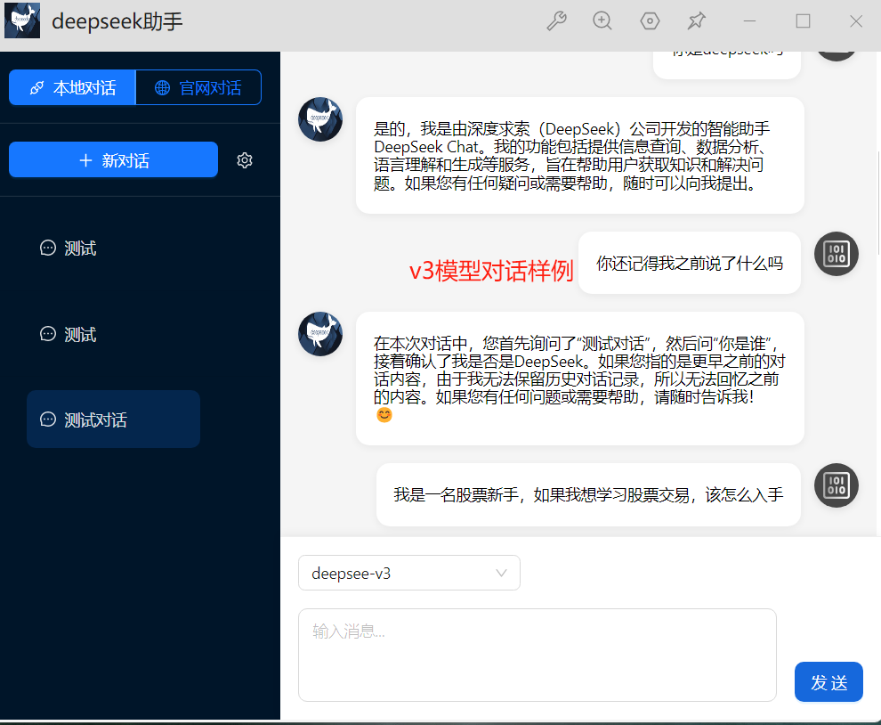Expand the deepsee-v3 model dropdown
Viewport: 881px width, 725px height.
pyautogui.click(x=409, y=573)
